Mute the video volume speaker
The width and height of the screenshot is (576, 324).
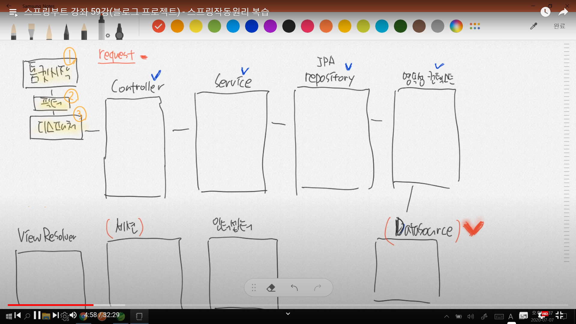click(x=73, y=315)
